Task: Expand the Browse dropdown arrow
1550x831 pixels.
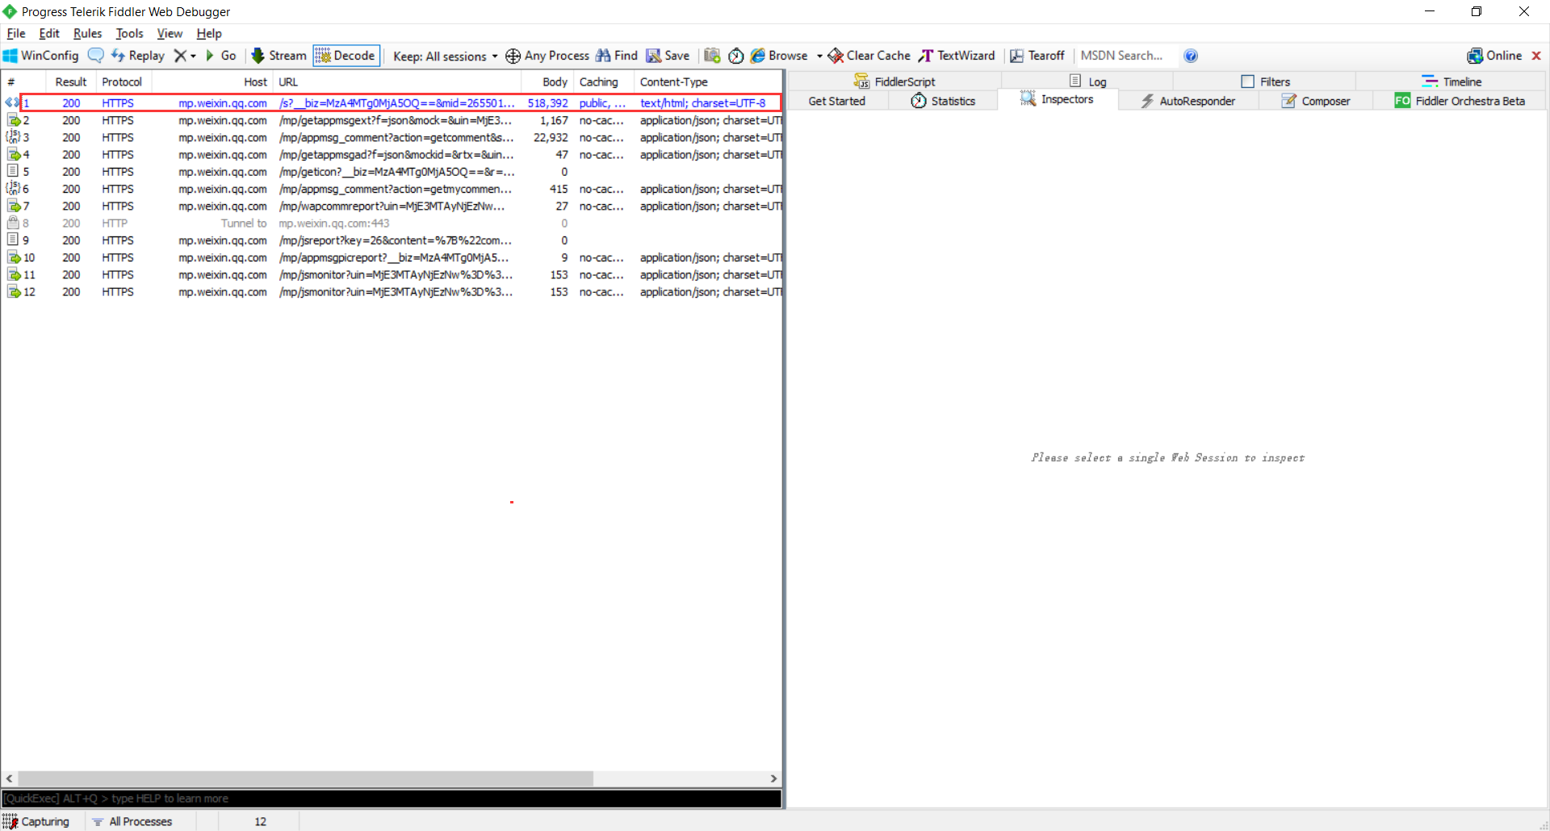Action: pyautogui.click(x=819, y=56)
